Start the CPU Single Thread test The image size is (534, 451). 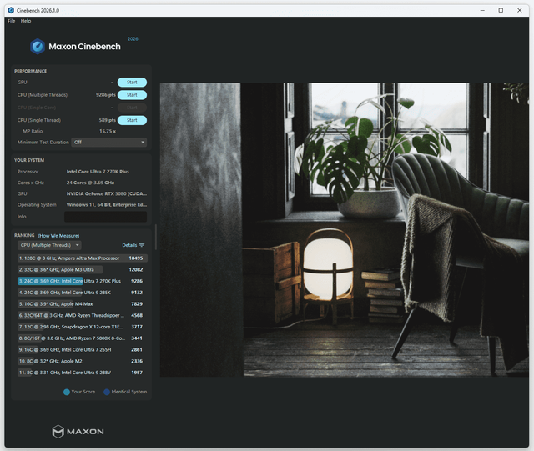click(132, 120)
